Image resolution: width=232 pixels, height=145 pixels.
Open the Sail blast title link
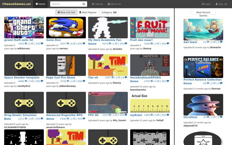click(190, 42)
